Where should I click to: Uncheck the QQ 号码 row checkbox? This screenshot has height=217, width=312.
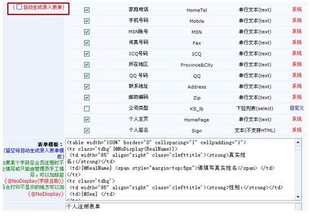click(x=87, y=76)
